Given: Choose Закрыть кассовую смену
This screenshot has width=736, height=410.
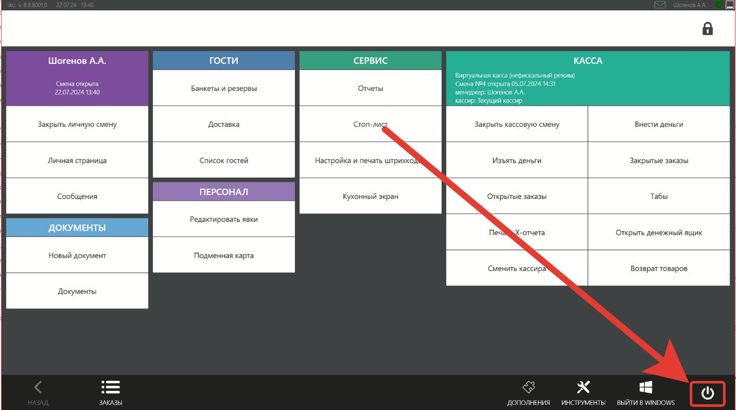Looking at the screenshot, I should (517, 124).
